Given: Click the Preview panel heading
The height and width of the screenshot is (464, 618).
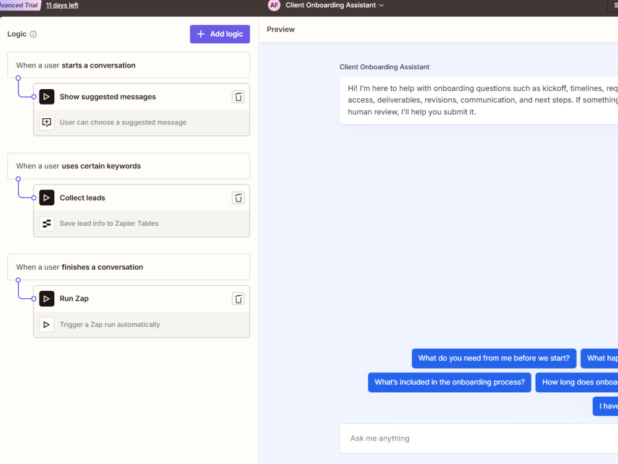Looking at the screenshot, I should pos(281,29).
